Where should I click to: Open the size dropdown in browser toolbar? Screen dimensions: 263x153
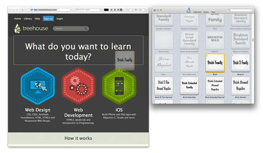[x=132, y=10]
